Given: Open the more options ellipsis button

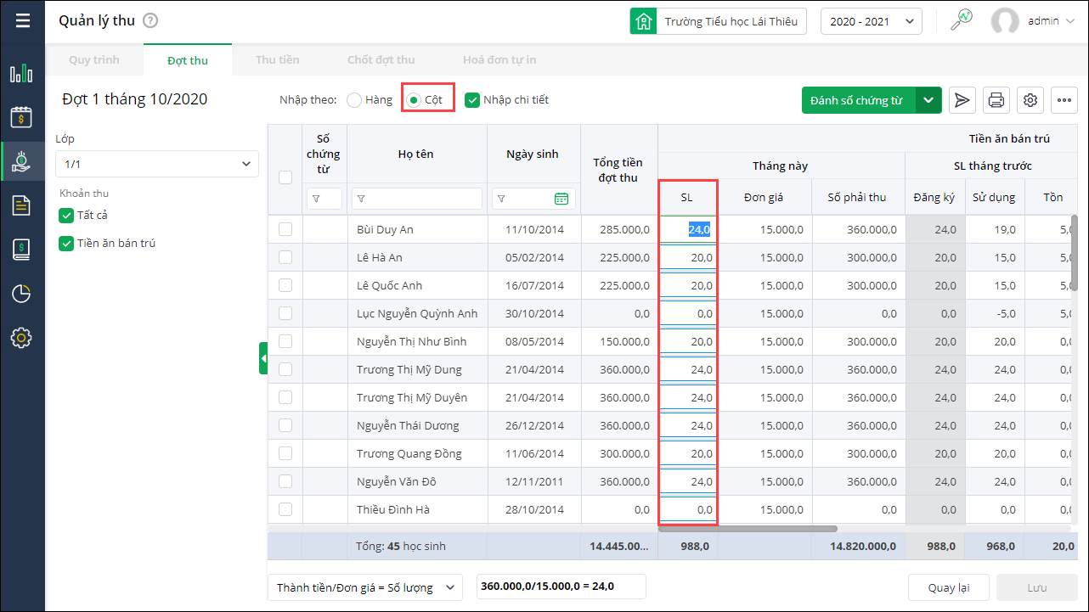Looking at the screenshot, I should click(1064, 100).
